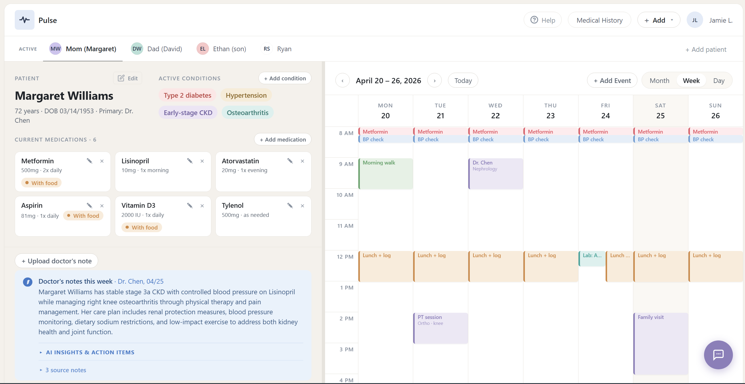Open the chat bubble assistant icon
This screenshot has height=384, width=745.
pos(718,355)
